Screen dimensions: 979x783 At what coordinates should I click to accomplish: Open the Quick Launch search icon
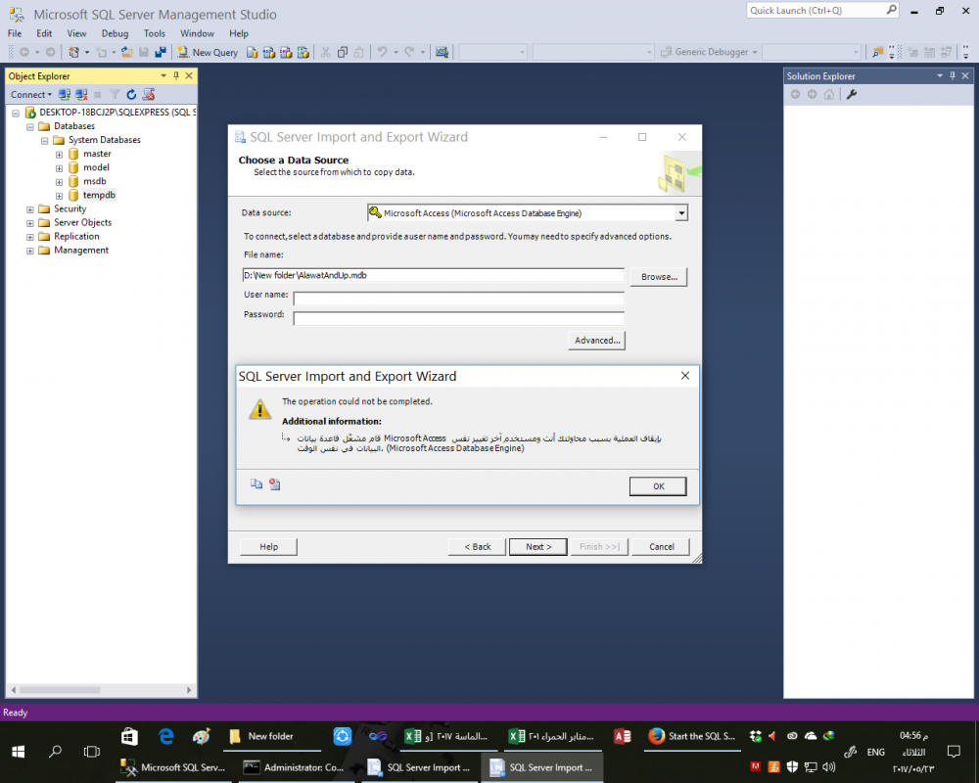891,10
